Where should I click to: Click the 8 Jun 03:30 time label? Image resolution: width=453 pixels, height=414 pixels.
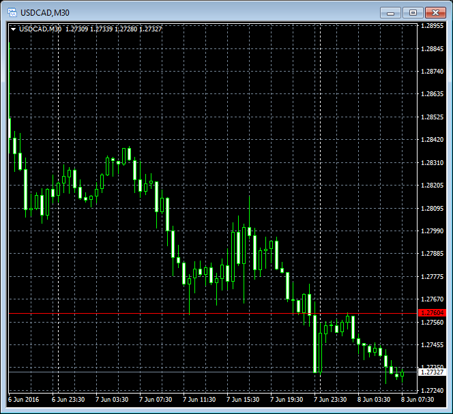[x=374, y=399]
